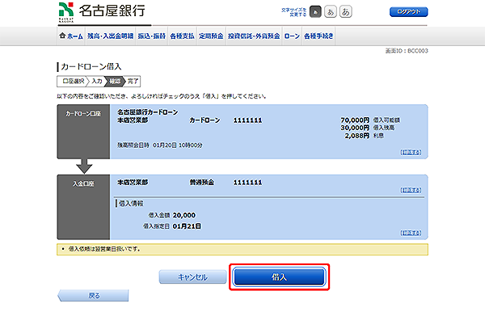Click the yellow notice about 翌営業日扱い

pyautogui.click(x=242, y=249)
